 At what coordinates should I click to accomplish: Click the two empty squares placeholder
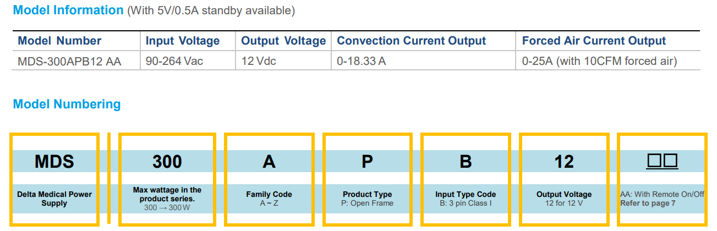(662, 161)
